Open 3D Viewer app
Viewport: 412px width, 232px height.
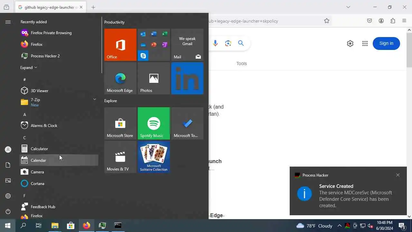tap(59, 91)
